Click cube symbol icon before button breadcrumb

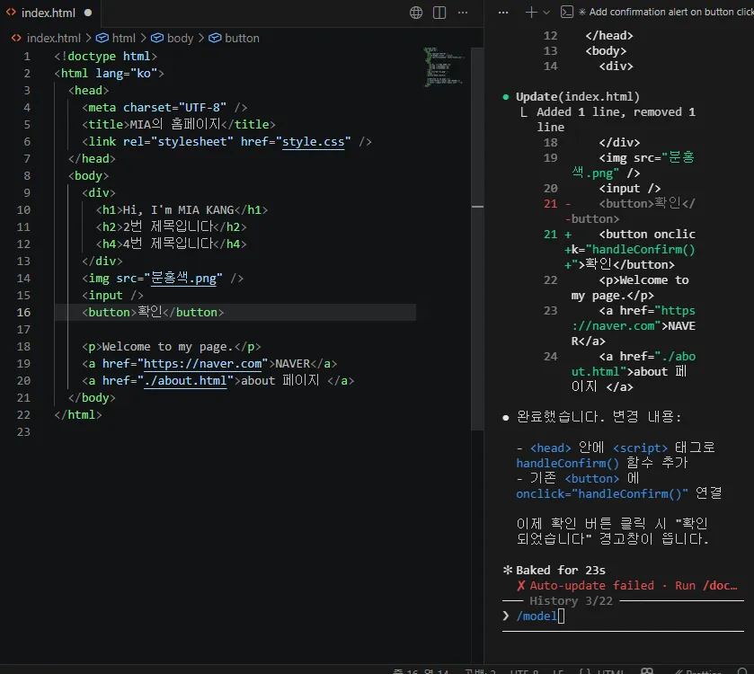[215, 38]
